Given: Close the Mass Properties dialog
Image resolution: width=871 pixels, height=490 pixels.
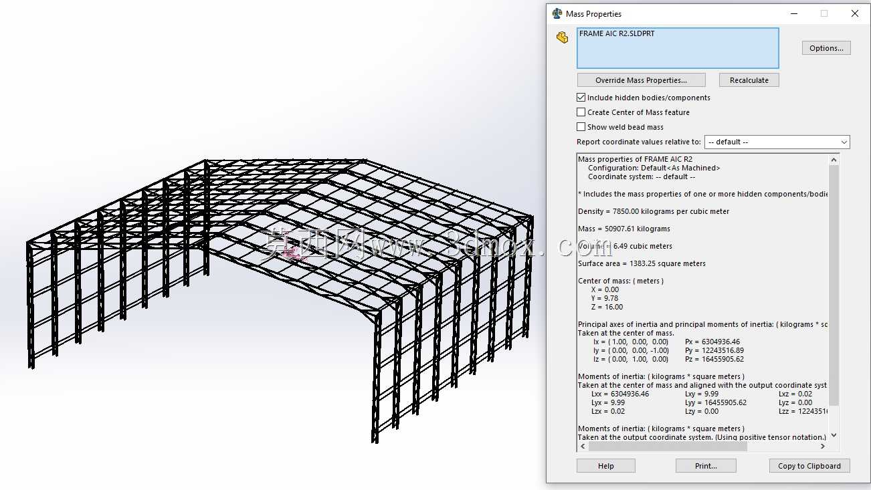Looking at the screenshot, I should 855,13.
